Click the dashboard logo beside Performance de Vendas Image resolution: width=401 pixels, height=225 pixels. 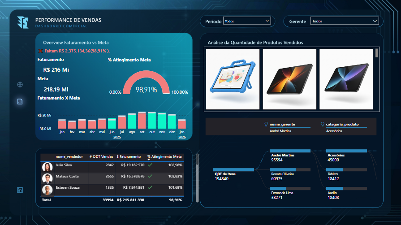[x=23, y=22]
